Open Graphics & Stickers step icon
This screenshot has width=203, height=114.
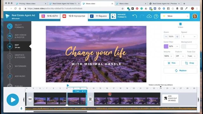pyautogui.click(x=10, y=56)
